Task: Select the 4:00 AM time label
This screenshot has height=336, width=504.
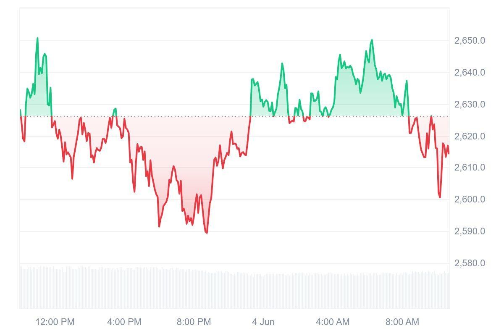Action: (333, 322)
